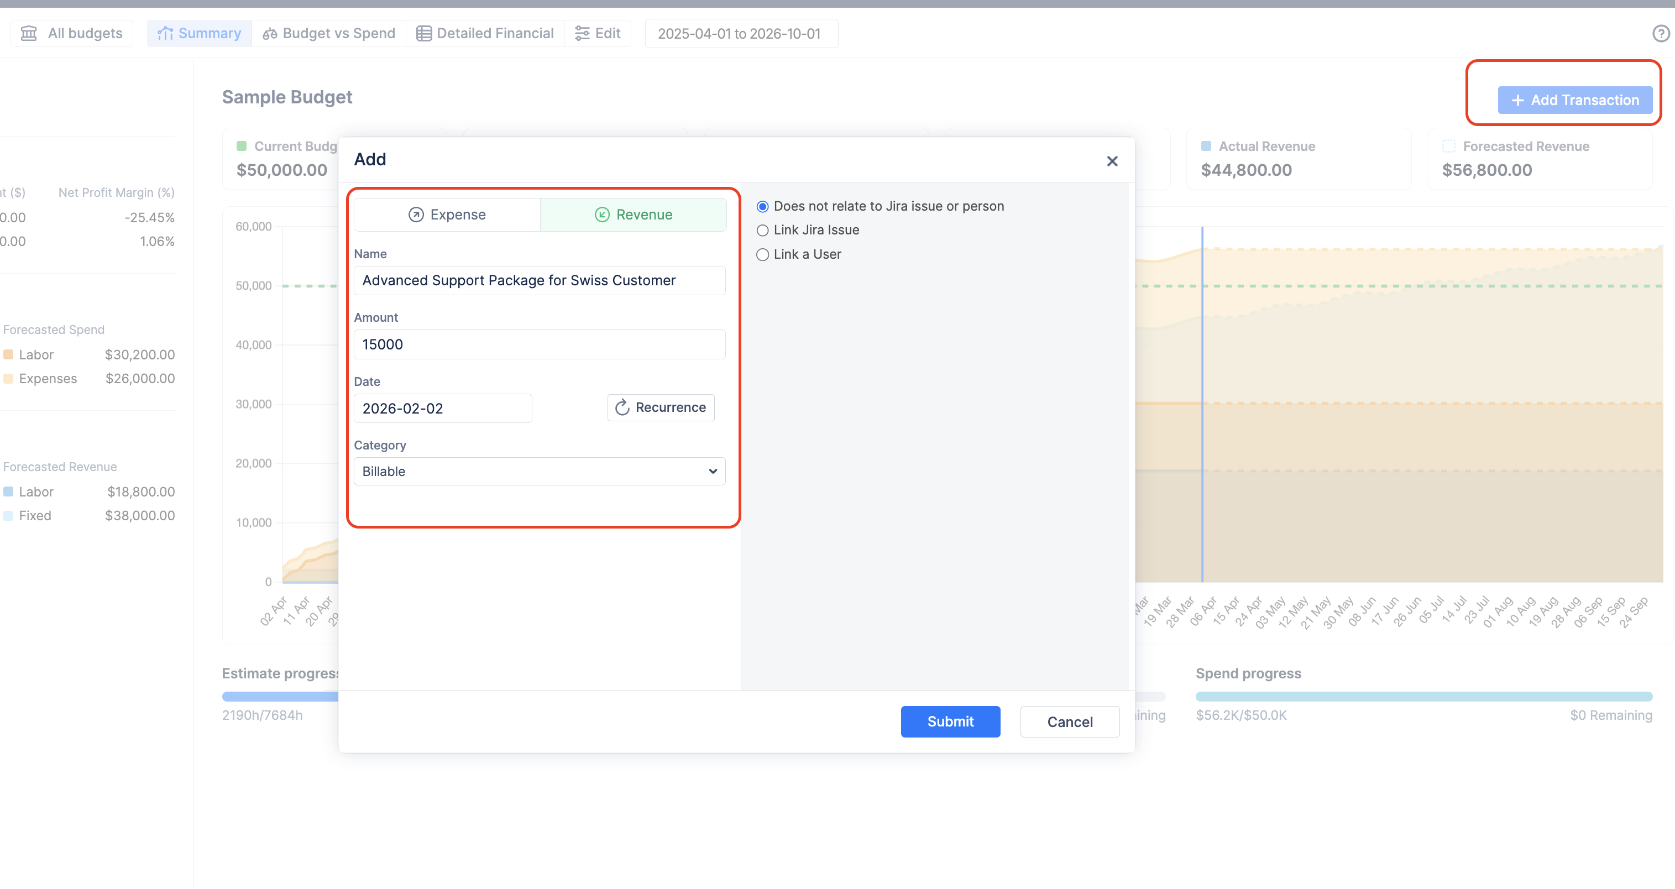
Task: Click the Date field showing 2026-02-02
Action: [x=442, y=409]
